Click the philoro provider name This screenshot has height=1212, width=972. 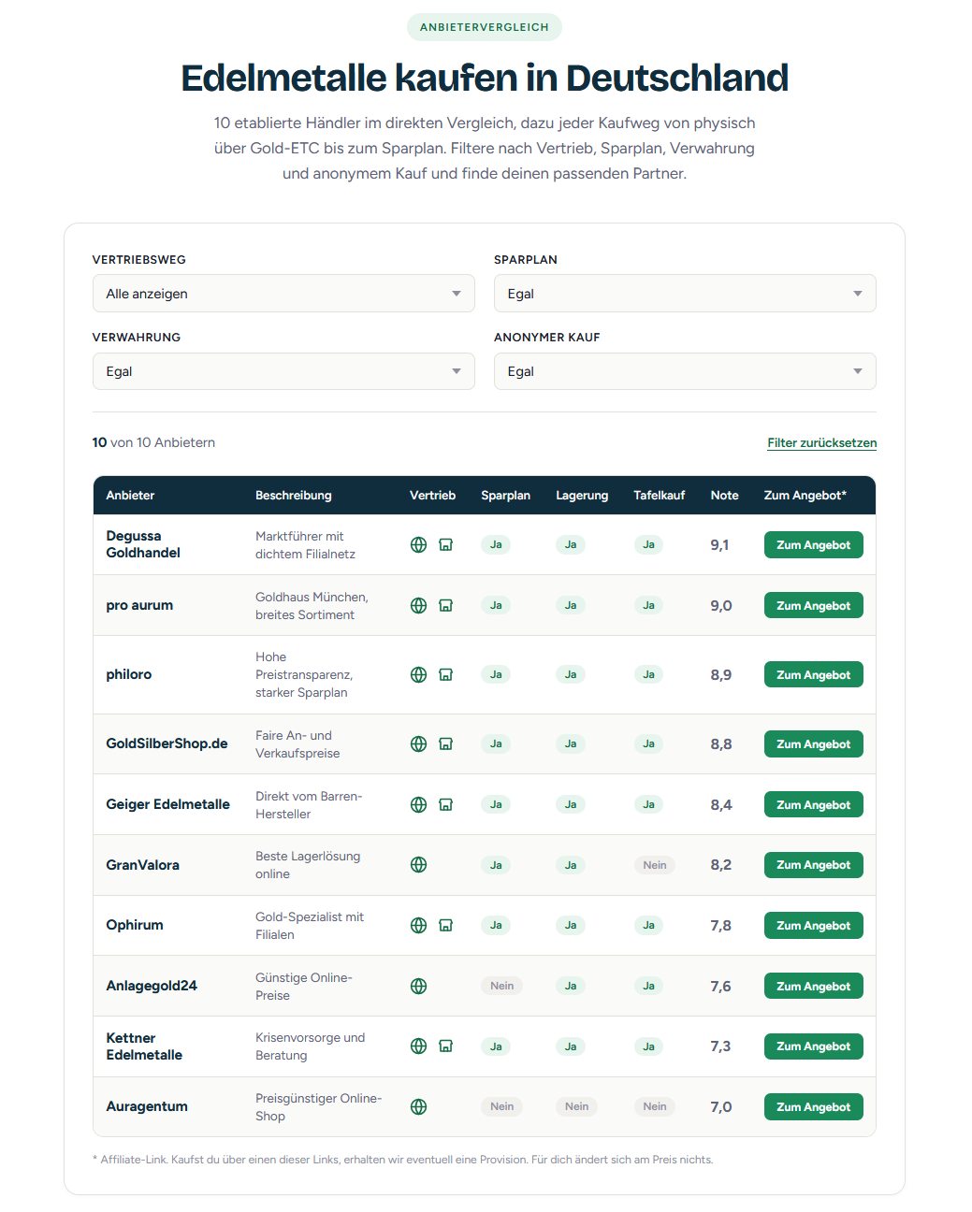coord(128,674)
